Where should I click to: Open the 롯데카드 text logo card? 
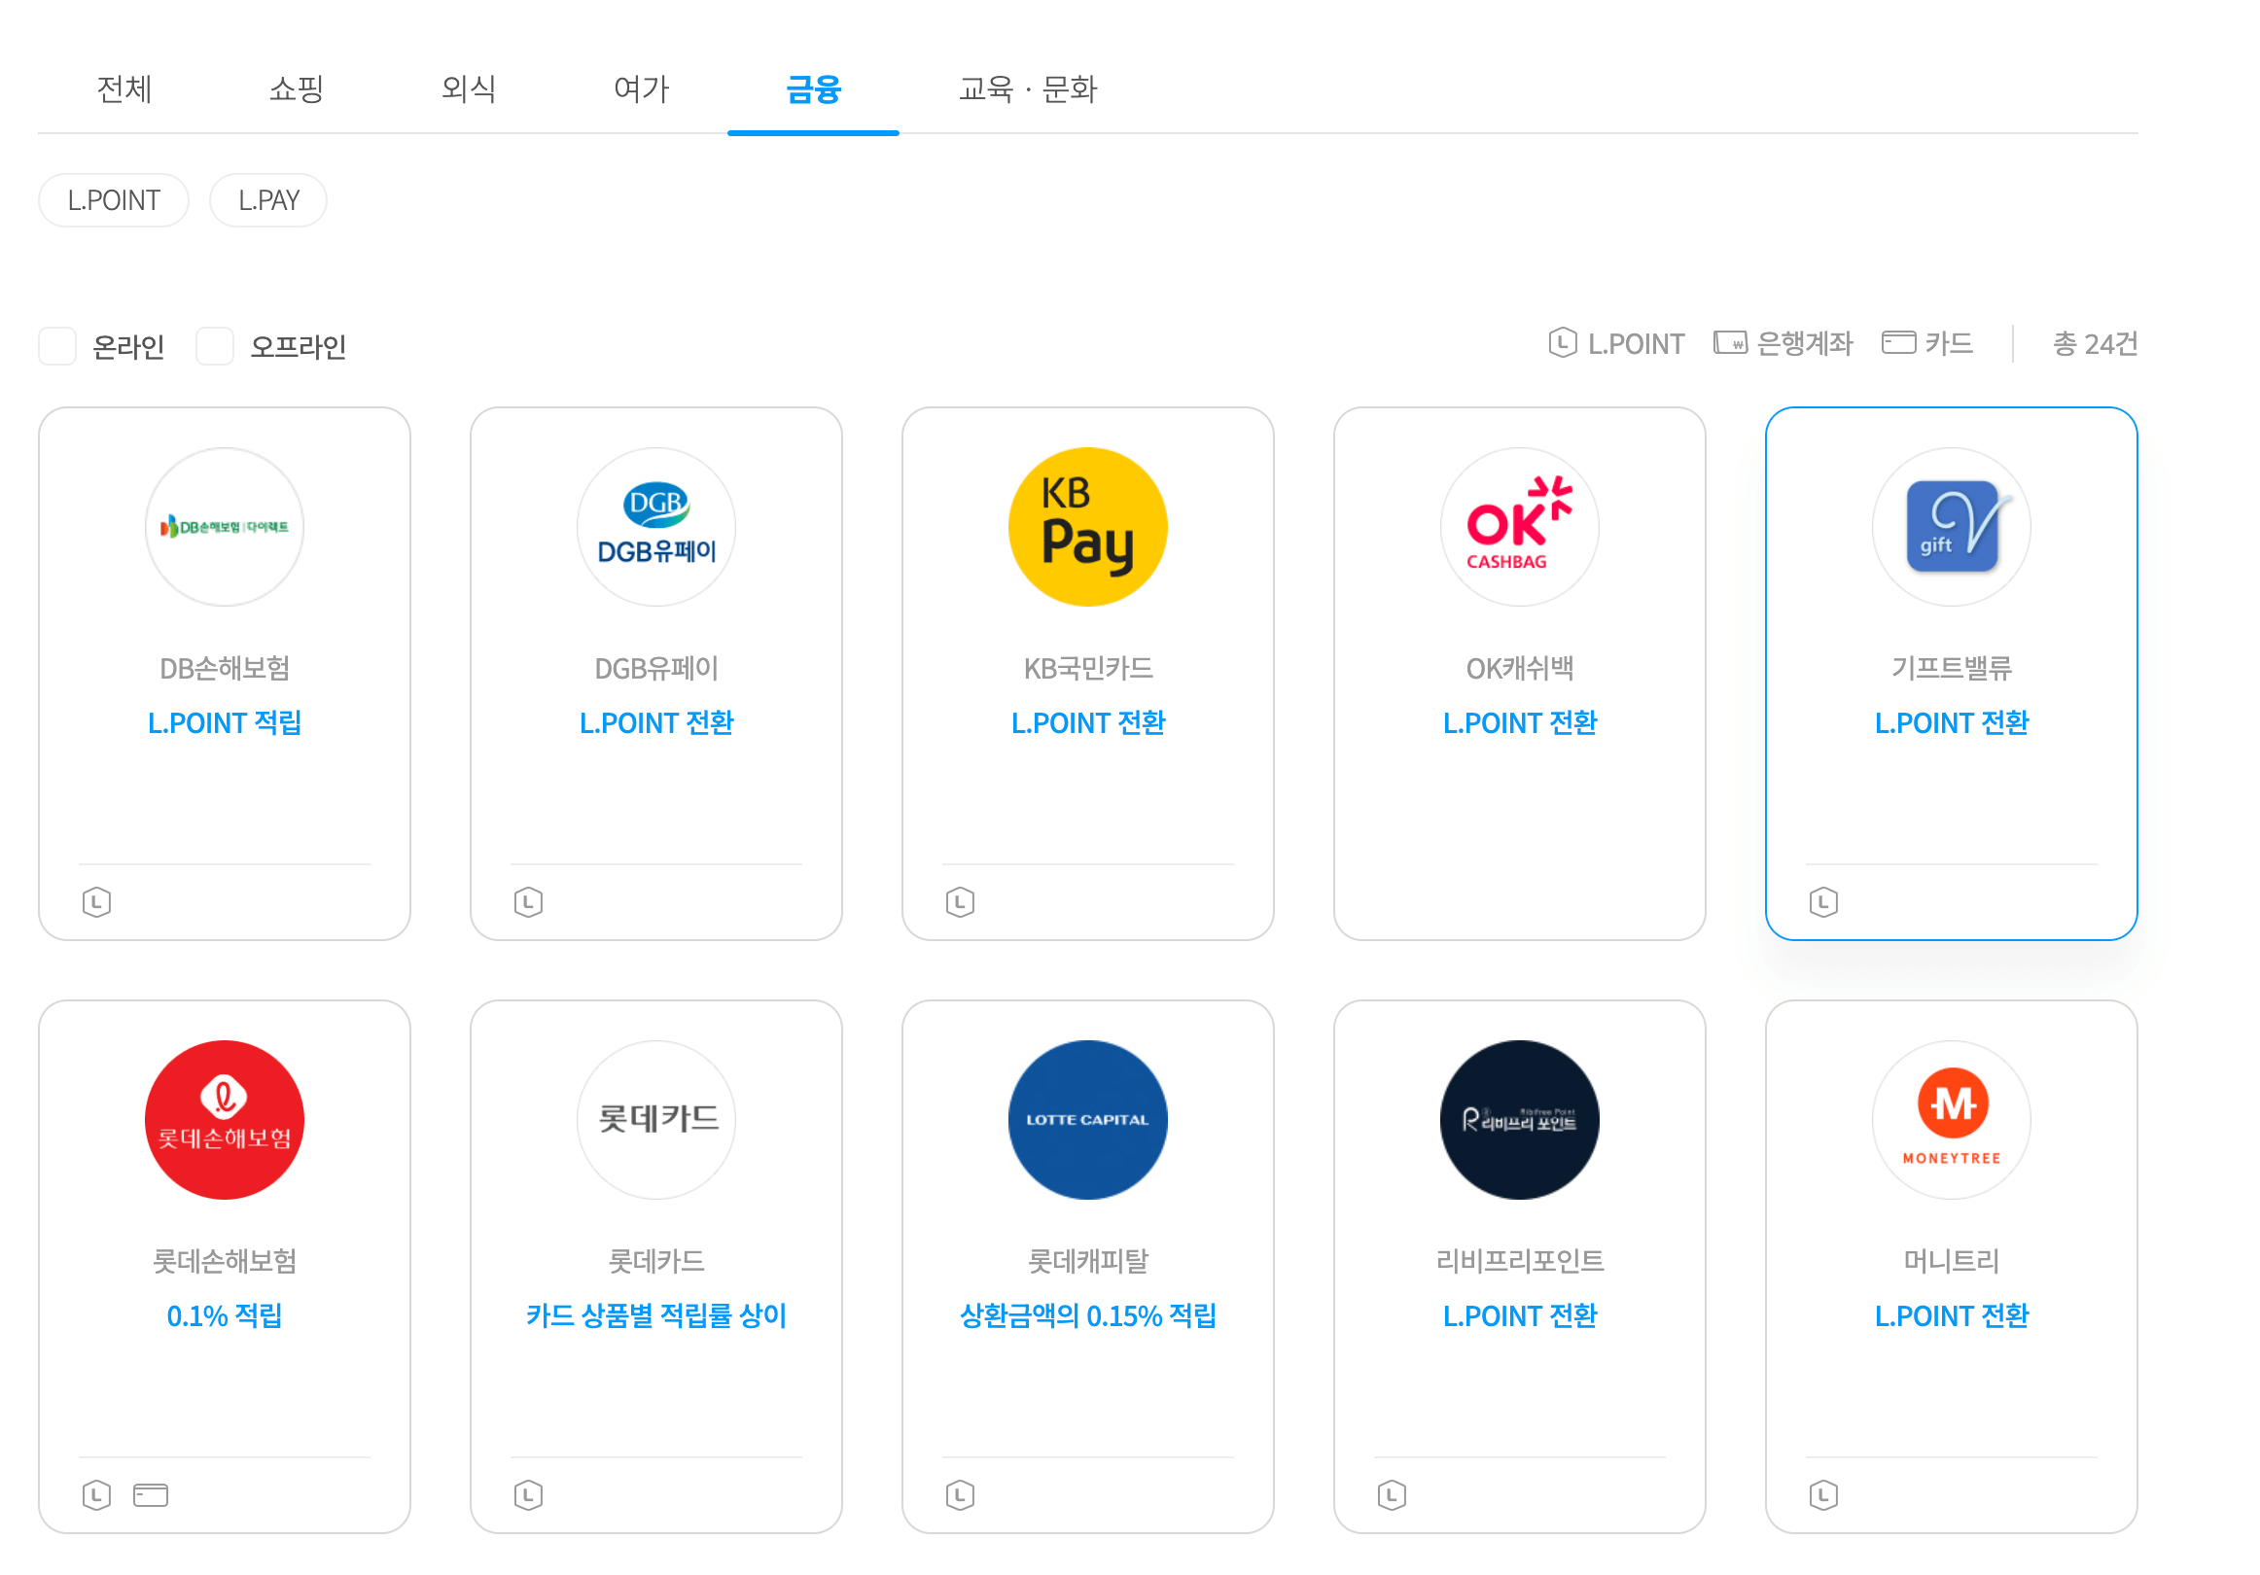click(655, 1119)
